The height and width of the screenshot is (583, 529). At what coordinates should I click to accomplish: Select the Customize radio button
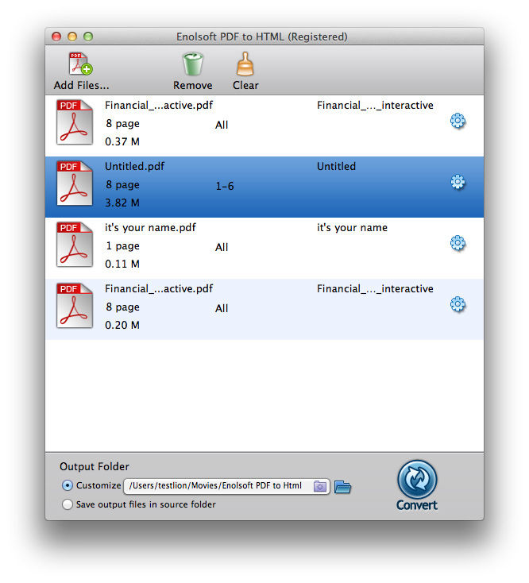tap(68, 485)
